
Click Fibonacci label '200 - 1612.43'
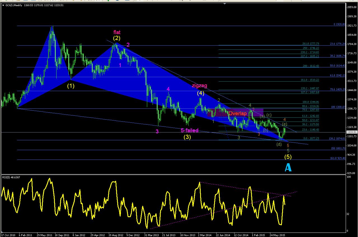click(x=311, y=66)
